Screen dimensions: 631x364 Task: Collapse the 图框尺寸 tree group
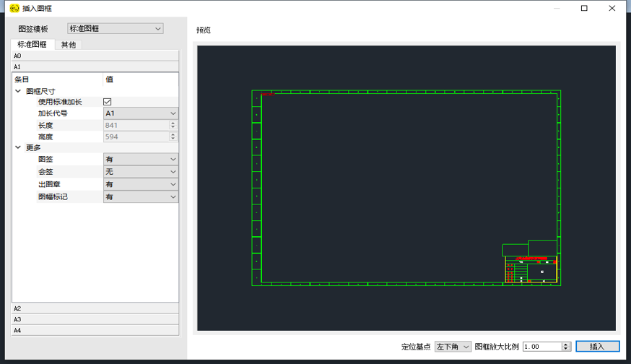(18, 92)
